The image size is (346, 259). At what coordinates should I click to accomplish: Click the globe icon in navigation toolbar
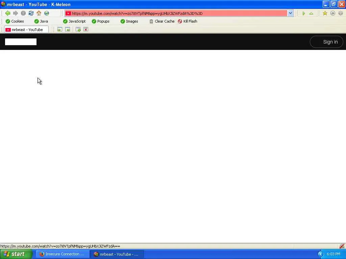pyautogui.click(x=47, y=13)
